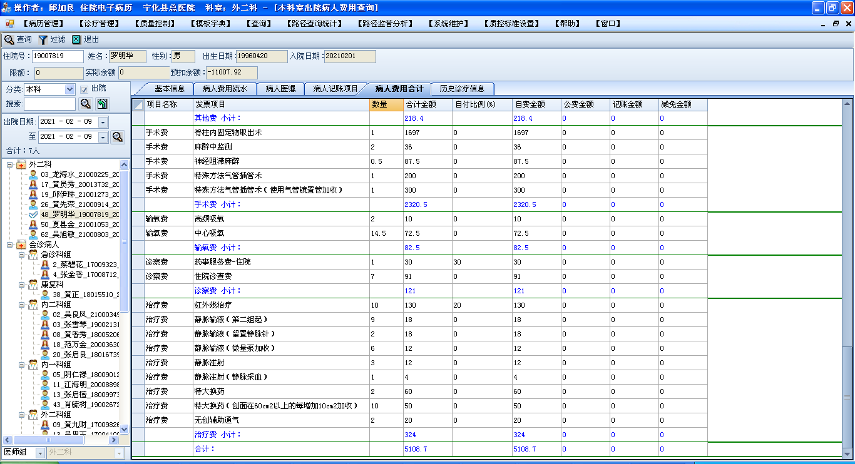This screenshot has height=464, width=855.
Task: Collapse the 急诊科组 tree node
Action: point(22,255)
